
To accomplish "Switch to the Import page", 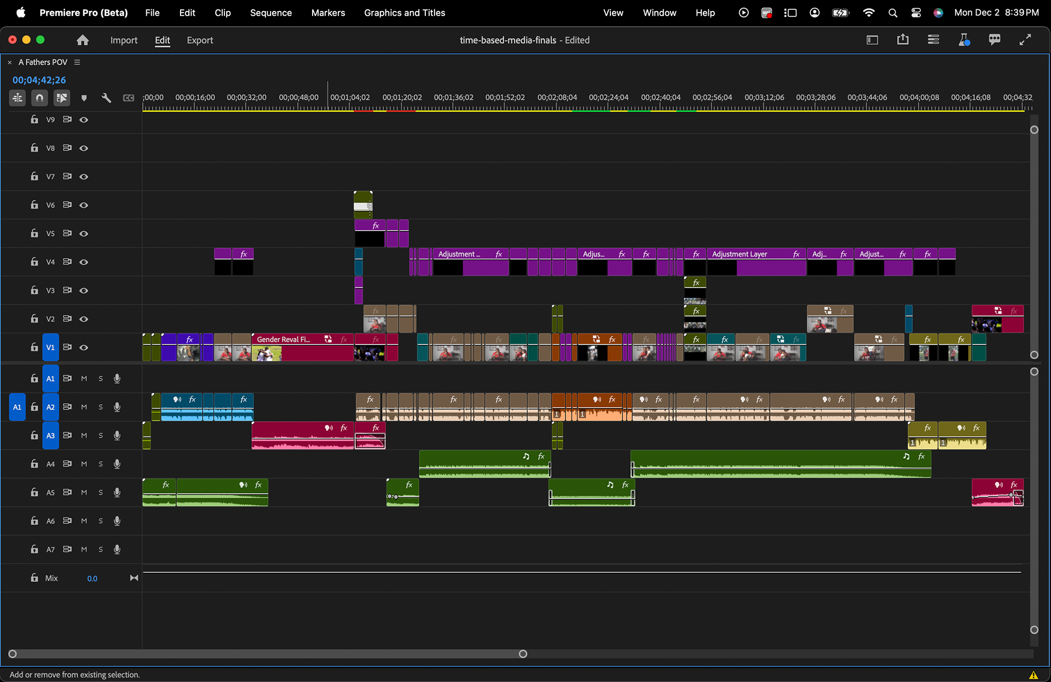I will [124, 40].
